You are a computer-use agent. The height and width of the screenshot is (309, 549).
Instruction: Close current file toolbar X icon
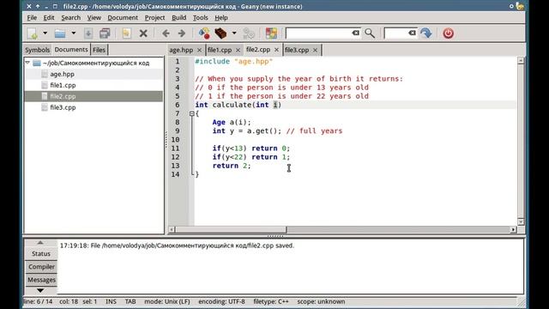pos(143,33)
